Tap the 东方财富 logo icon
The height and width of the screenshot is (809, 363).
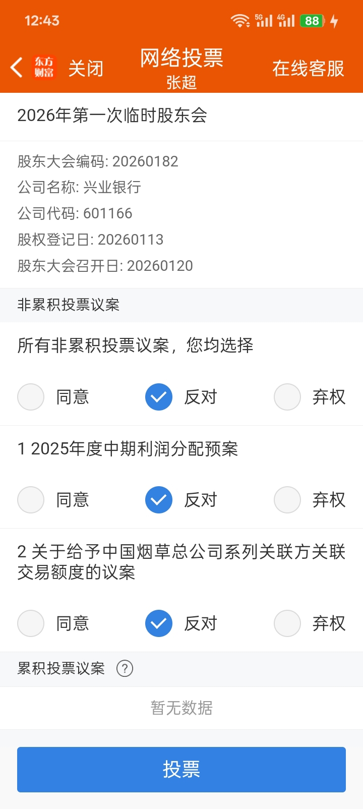pyautogui.click(x=44, y=68)
